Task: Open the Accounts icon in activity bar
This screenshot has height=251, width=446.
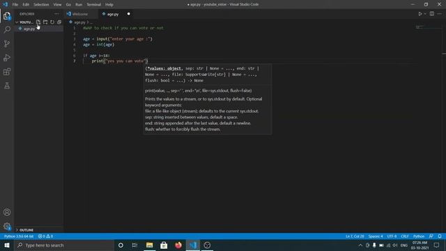Action: click(7, 212)
